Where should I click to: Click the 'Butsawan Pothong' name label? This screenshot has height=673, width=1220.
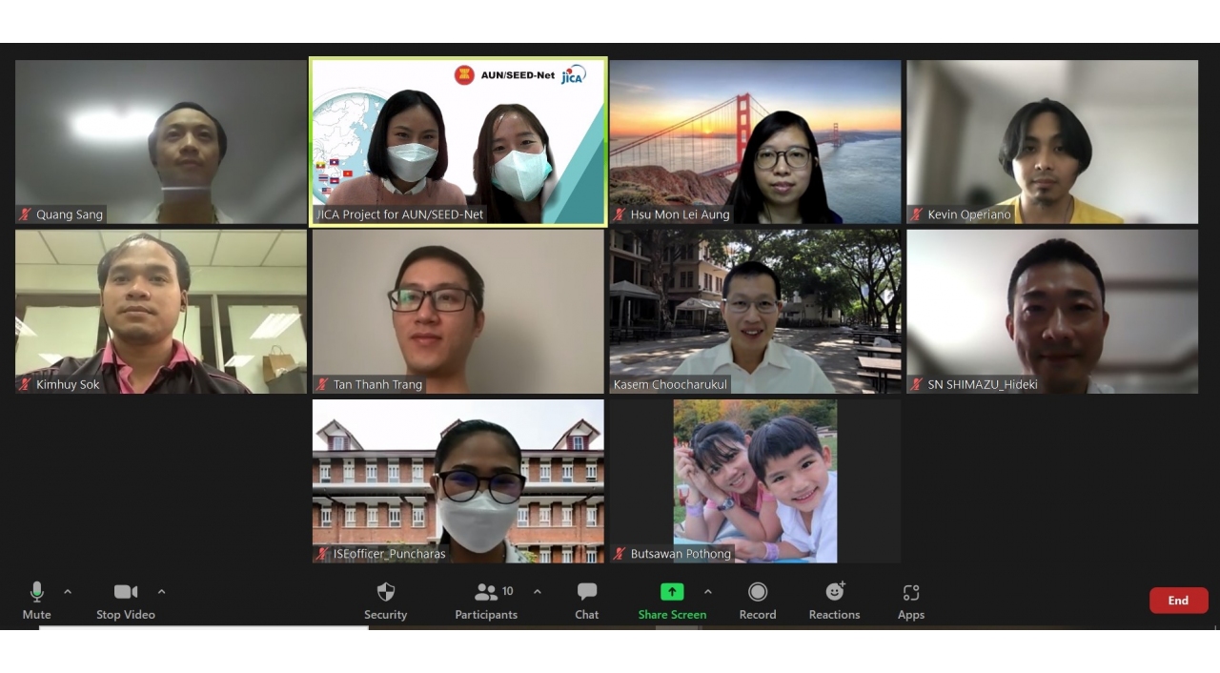pyautogui.click(x=681, y=554)
